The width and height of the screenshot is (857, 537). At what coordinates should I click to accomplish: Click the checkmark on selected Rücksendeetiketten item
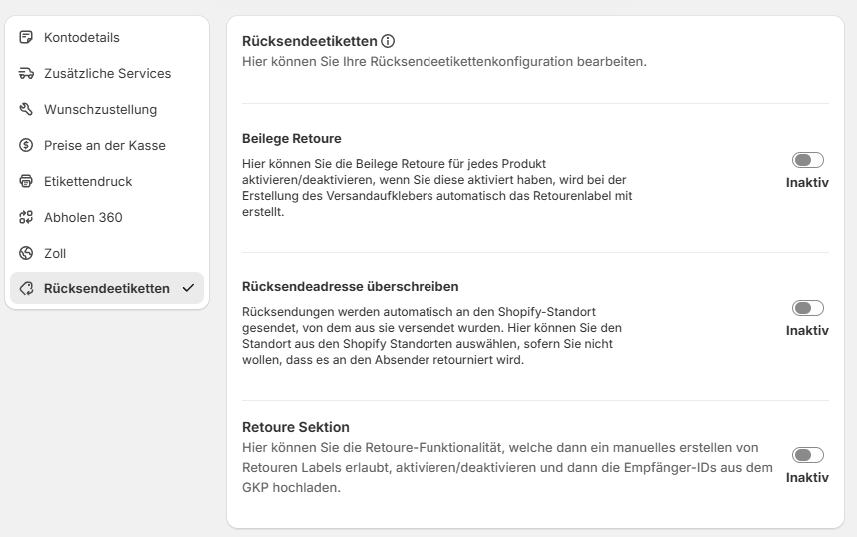(x=188, y=288)
